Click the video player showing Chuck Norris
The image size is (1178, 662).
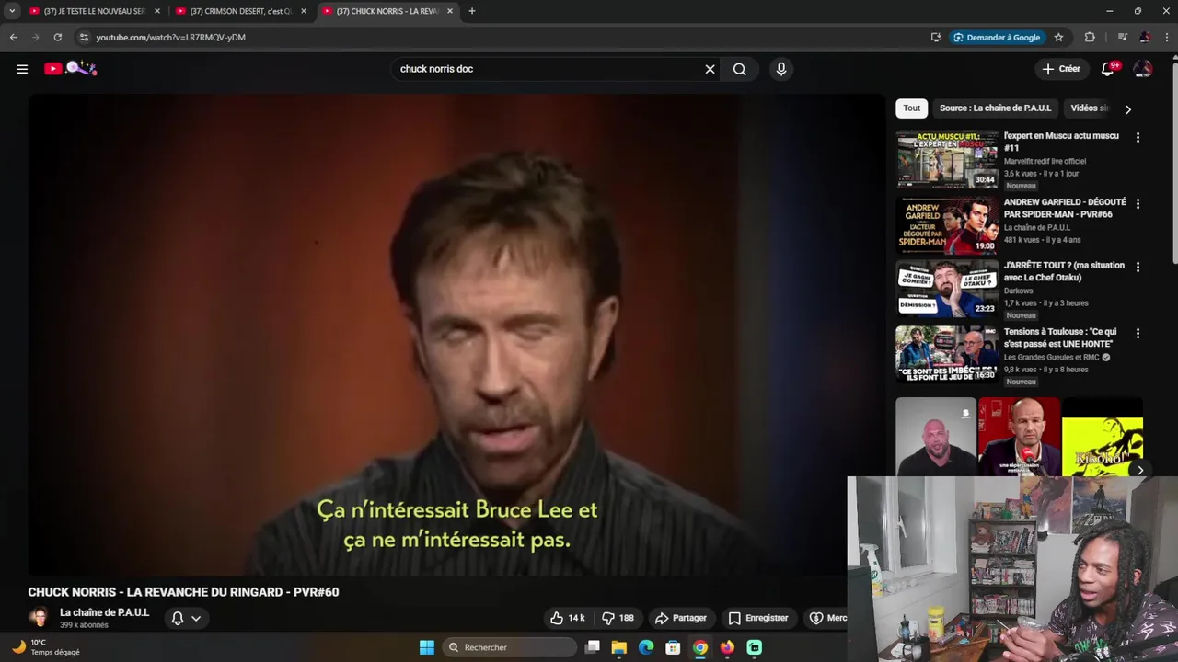[x=456, y=335]
